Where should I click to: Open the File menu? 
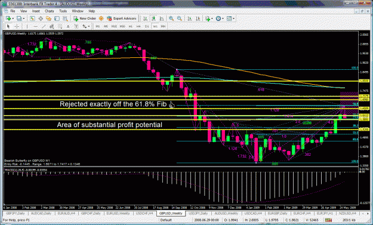(x=13, y=11)
